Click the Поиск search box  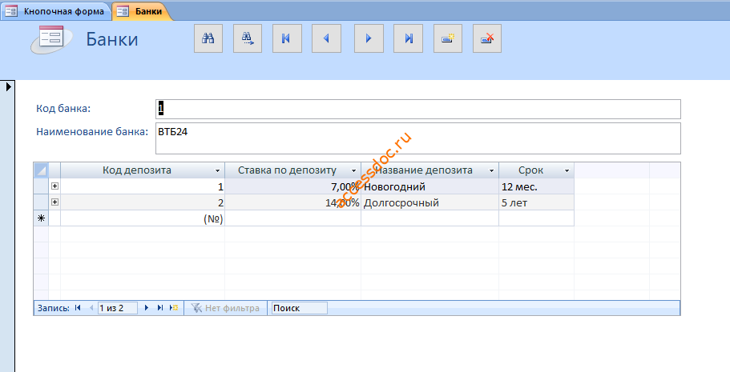[x=300, y=308]
